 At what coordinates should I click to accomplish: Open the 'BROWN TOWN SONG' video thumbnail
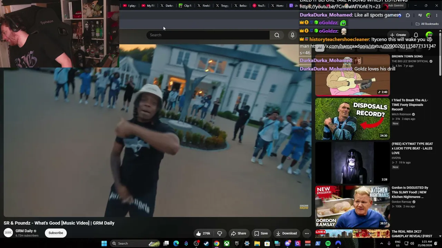click(353, 75)
